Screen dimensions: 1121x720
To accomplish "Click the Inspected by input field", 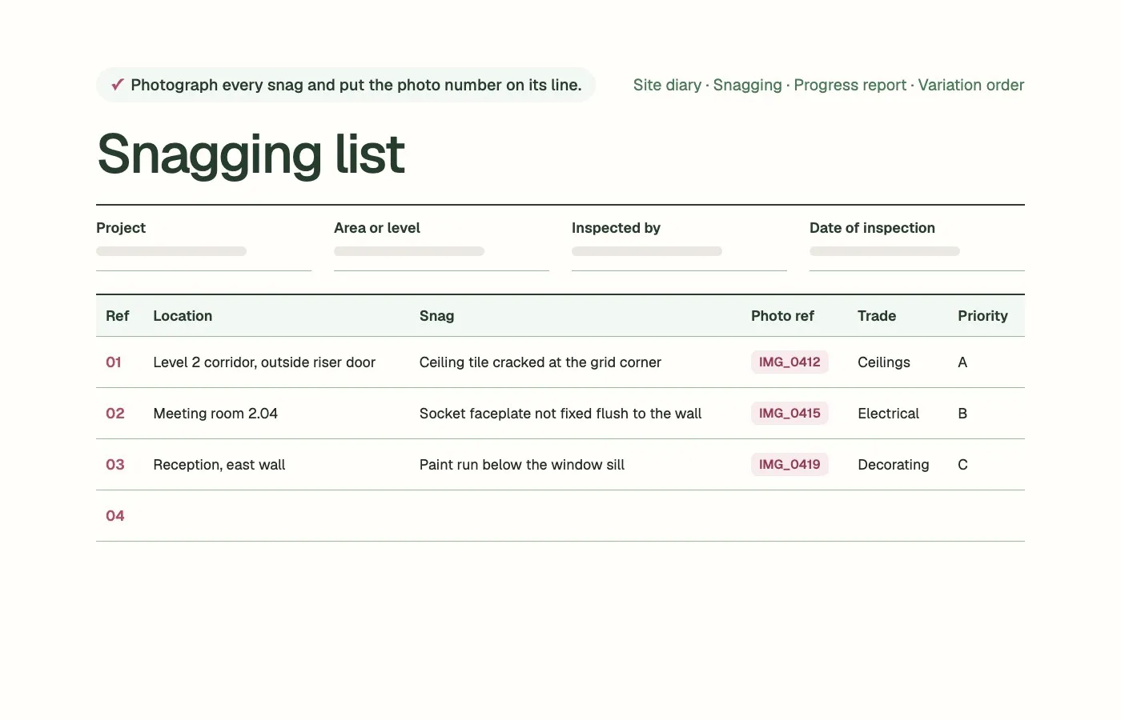I will 679,251.
